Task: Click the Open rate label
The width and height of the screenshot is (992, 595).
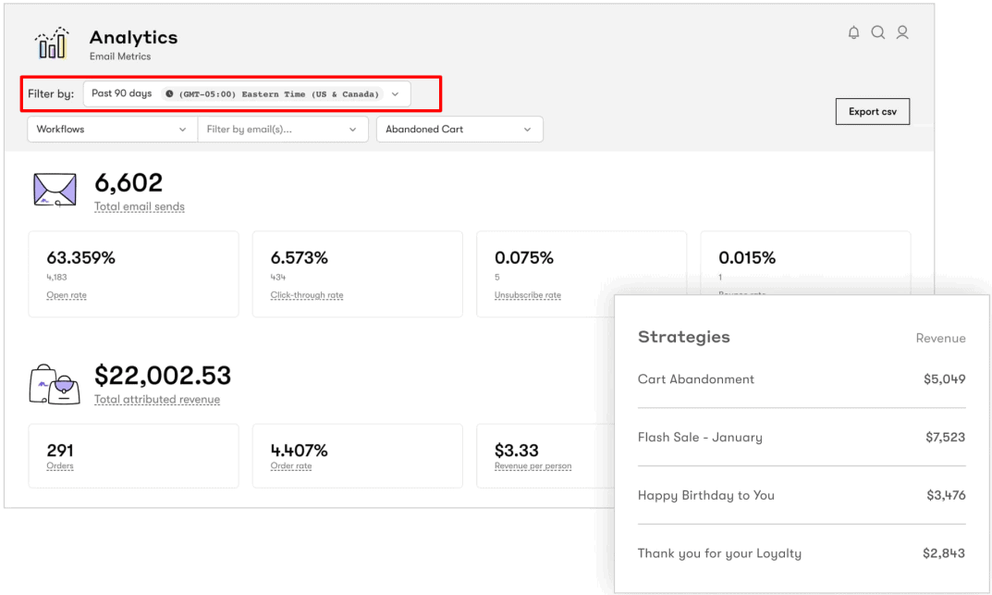Action: pyautogui.click(x=67, y=295)
